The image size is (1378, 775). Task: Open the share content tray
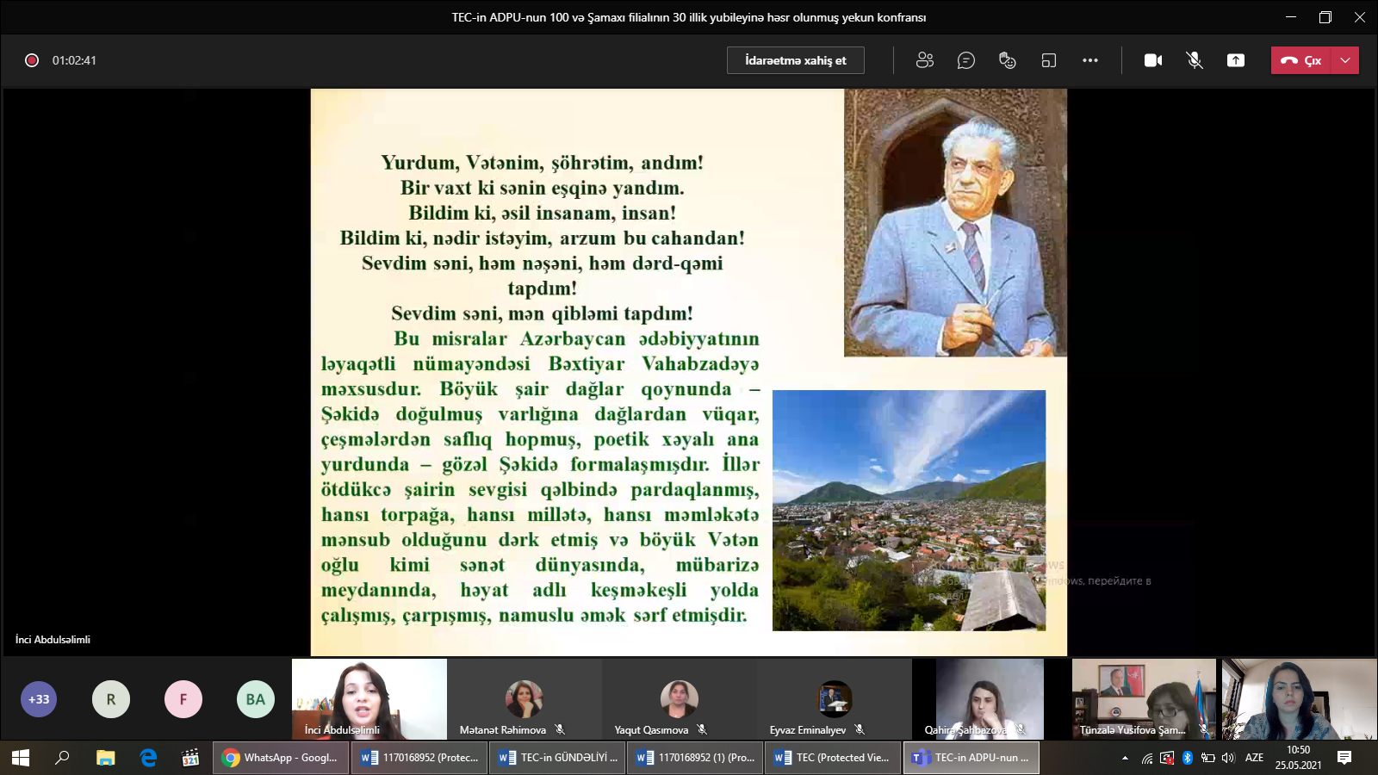pos(1236,60)
